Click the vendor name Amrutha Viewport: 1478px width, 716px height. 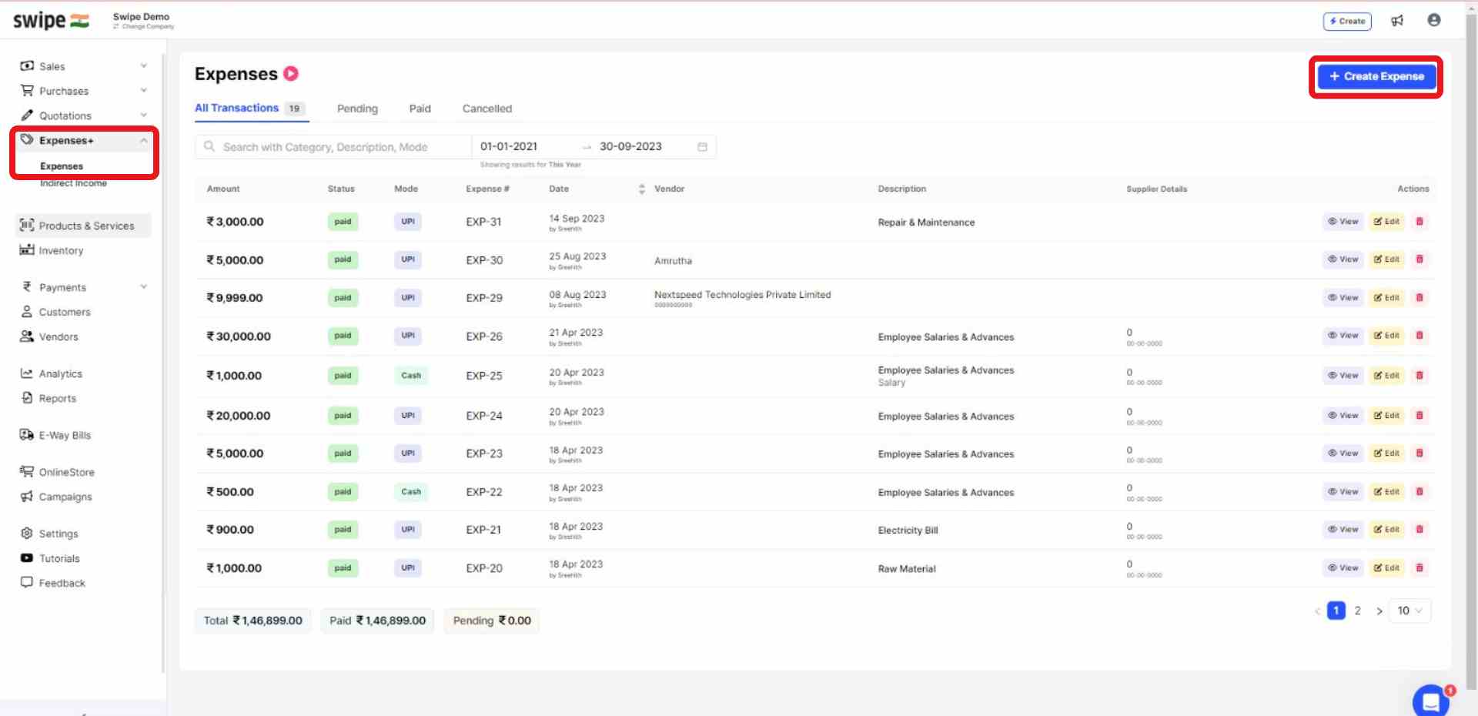(x=673, y=261)
